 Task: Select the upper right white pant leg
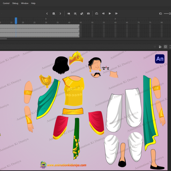tap(133, 107)
